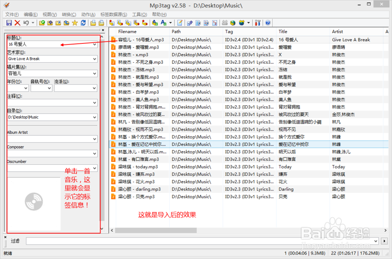Click the filter options arrow button
392x259 pixels.
(x=385, y=241)
